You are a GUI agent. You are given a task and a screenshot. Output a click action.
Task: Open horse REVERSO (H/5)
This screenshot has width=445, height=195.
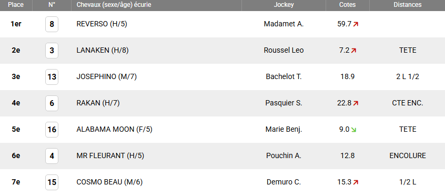coord(102,24)
